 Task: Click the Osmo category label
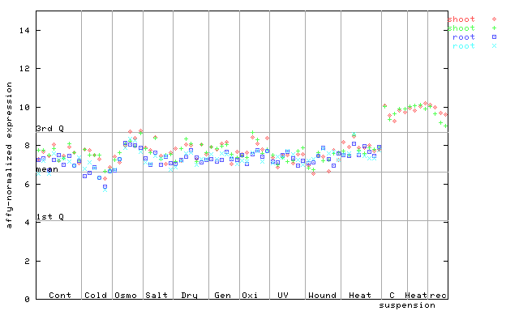(x=126, y=295)
